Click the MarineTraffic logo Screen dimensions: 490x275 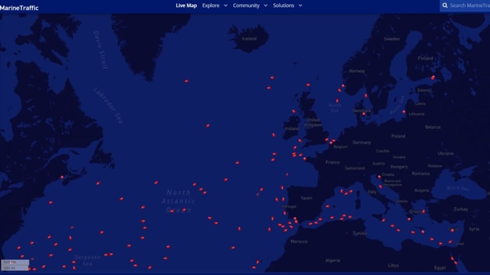coord(20,7)
